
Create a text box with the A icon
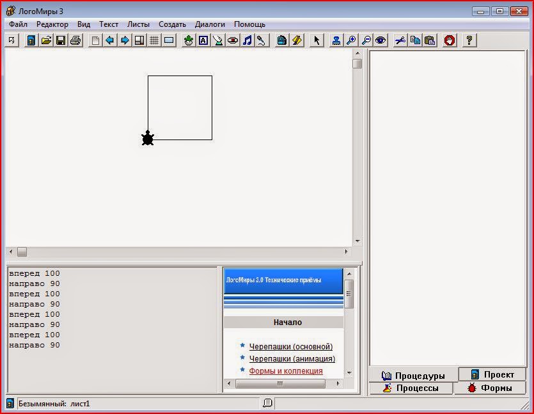[x=203, y=40]
